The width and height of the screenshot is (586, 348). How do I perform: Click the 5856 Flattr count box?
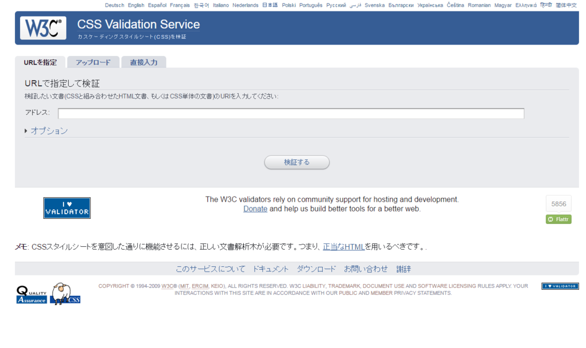coord(559,204)
